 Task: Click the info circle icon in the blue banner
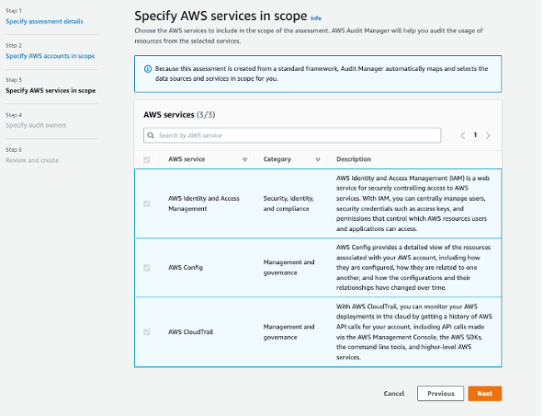pyautogui.click(x=148, y=69)
